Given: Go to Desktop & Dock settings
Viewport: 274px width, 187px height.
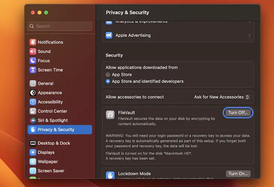Looking at the screenshot, I should [x=54, y=143].
